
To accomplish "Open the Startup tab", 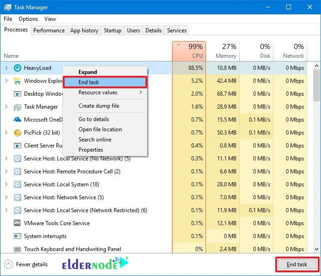I will (112, 31).
